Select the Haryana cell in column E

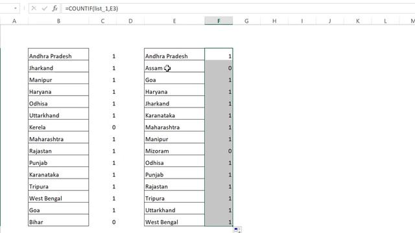click(174, 90)
